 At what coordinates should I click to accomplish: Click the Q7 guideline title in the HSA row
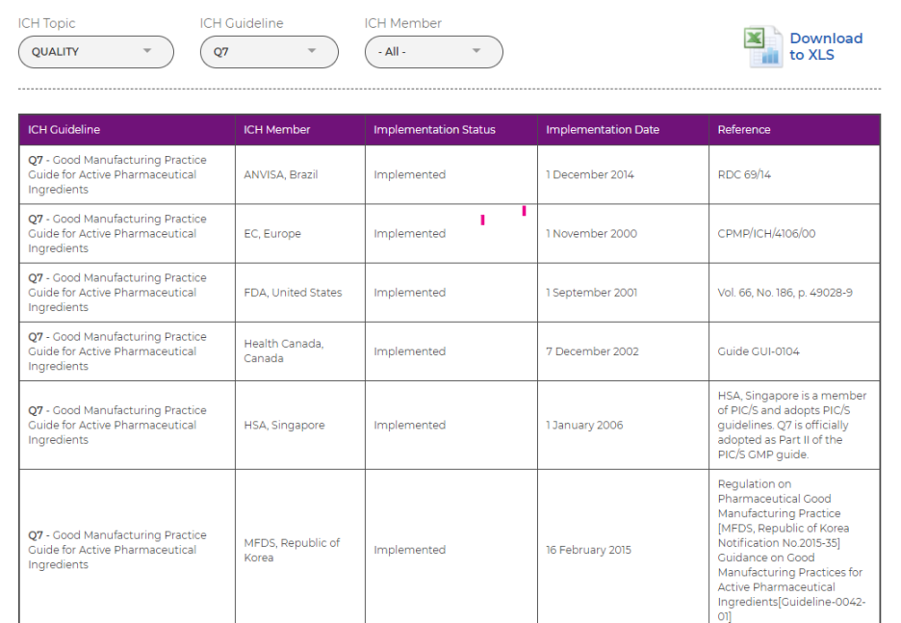[x=117, y=426]
